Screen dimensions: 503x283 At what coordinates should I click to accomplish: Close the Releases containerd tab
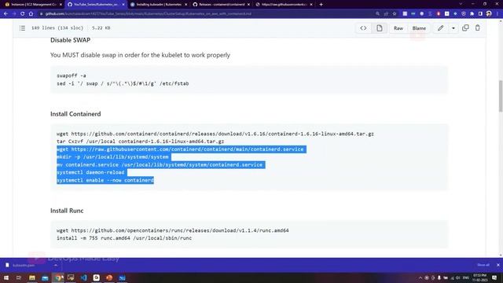(248, 5)
